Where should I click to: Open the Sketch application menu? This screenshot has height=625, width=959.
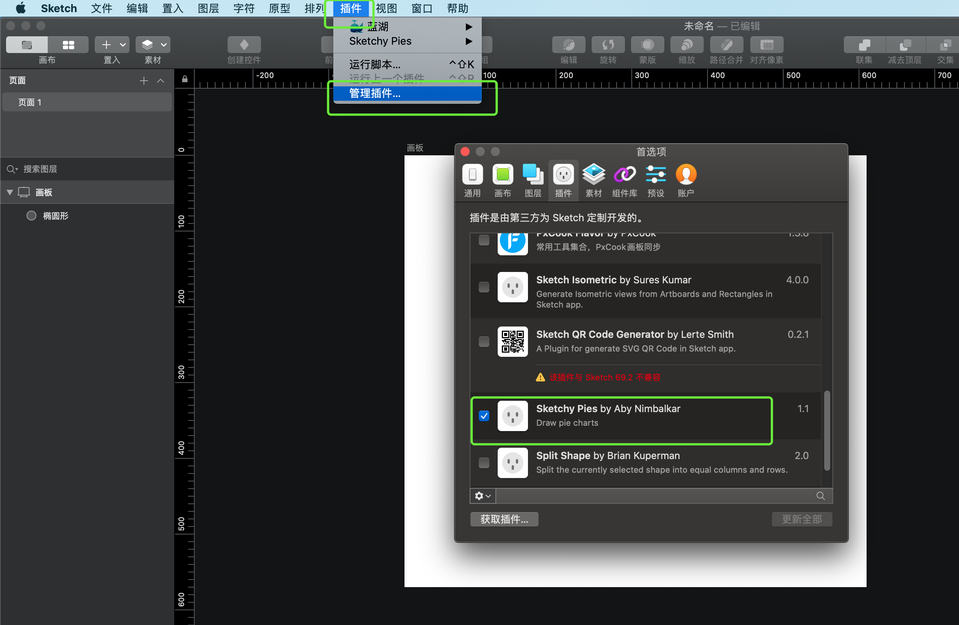[x=59, y=8]
